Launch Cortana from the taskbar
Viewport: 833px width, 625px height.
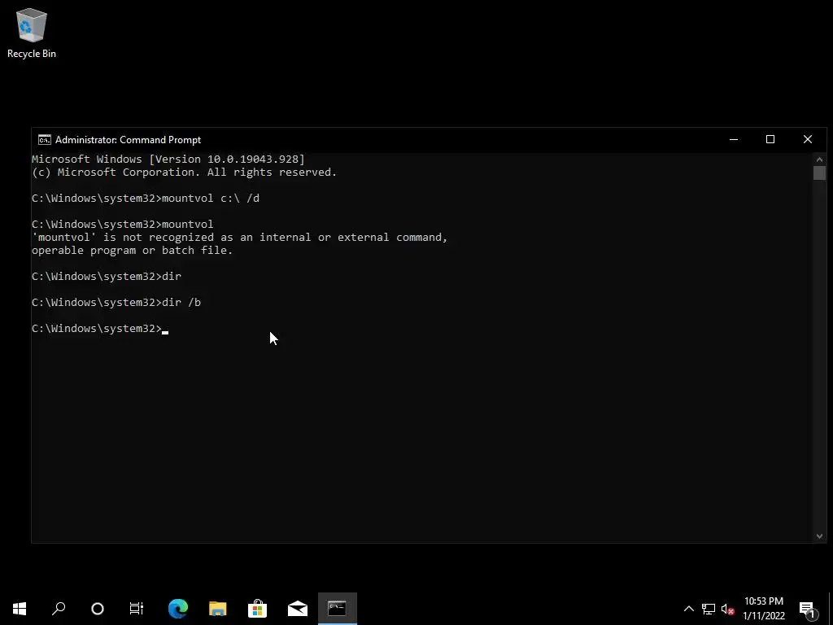98,609
